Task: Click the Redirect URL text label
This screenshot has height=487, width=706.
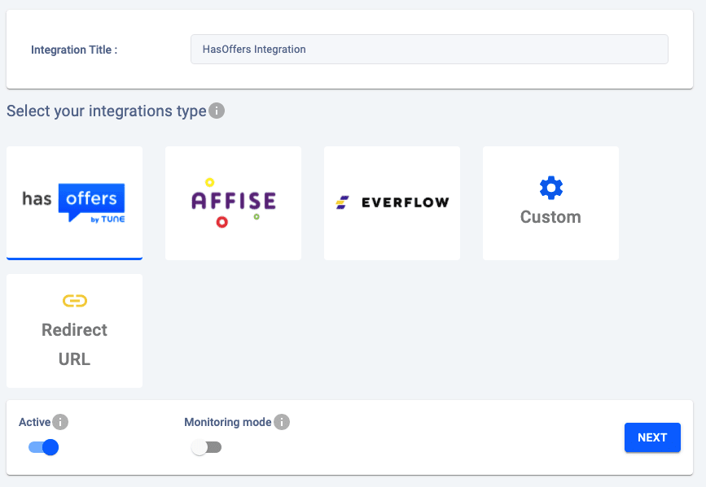Action: click(74, 344)
